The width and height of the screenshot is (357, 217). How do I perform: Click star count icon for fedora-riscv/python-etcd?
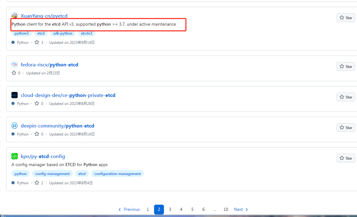point(14,73)
